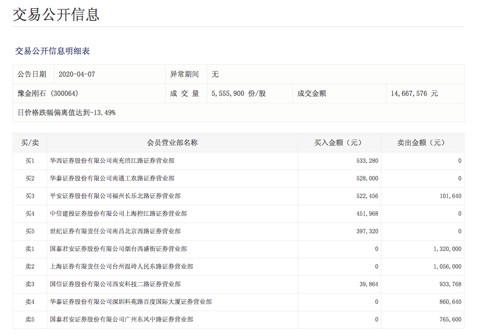Click the 日价格跌幅偏离值达到-13.49% note

click(67, 113)
